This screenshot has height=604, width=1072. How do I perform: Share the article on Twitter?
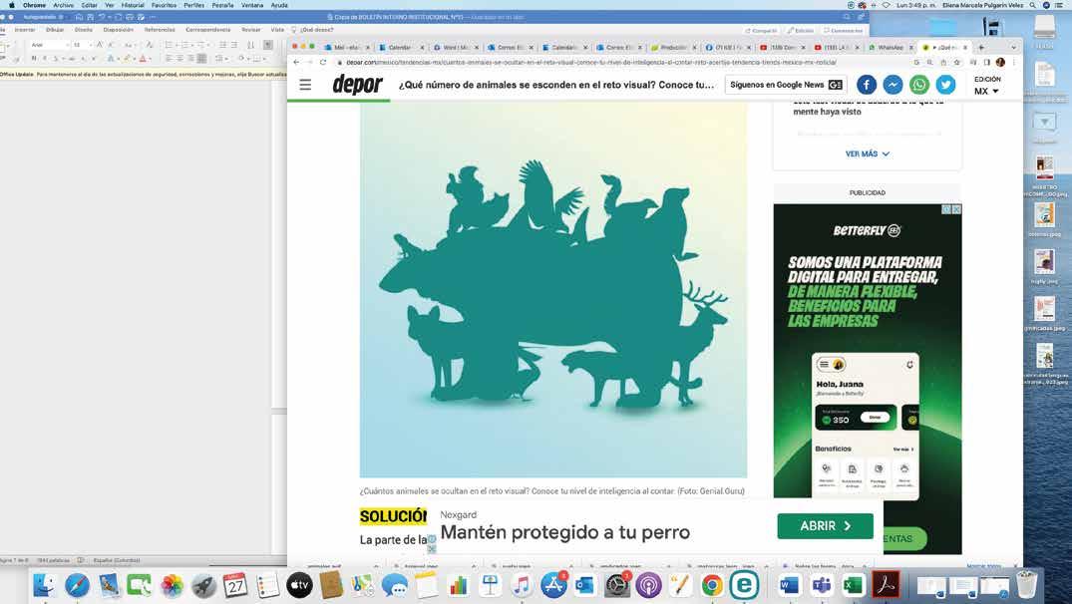point(945,85)
